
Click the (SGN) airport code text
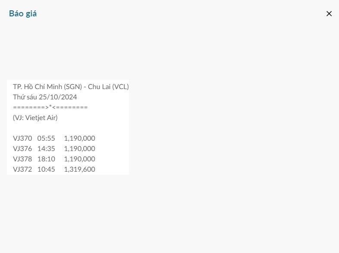pyautogui.click(x=73, y=86)
